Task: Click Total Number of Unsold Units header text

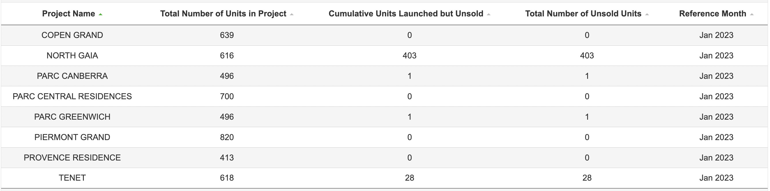Action: (583, 14)
